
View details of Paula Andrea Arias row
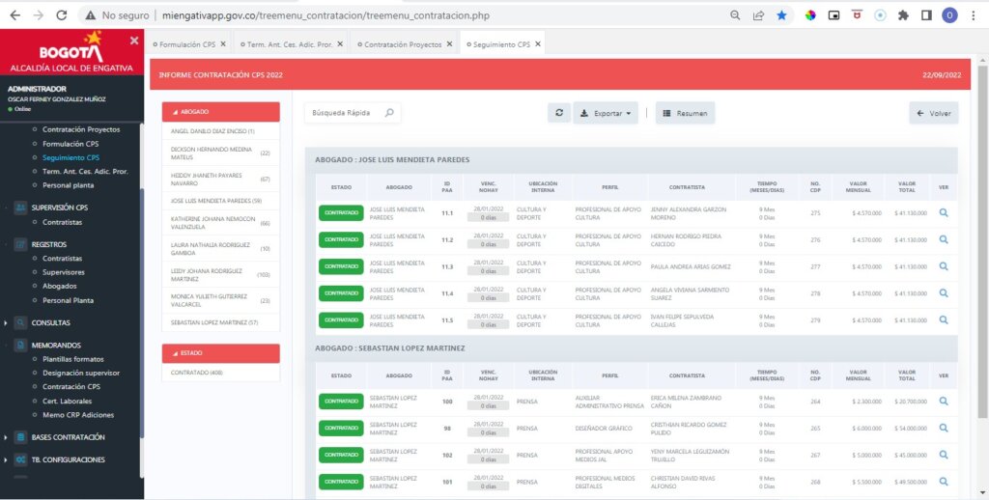click(944, 266)
